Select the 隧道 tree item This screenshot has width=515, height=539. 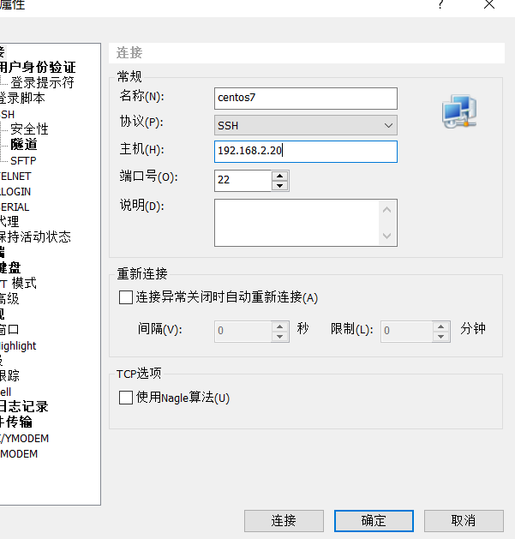click(23, 144)
